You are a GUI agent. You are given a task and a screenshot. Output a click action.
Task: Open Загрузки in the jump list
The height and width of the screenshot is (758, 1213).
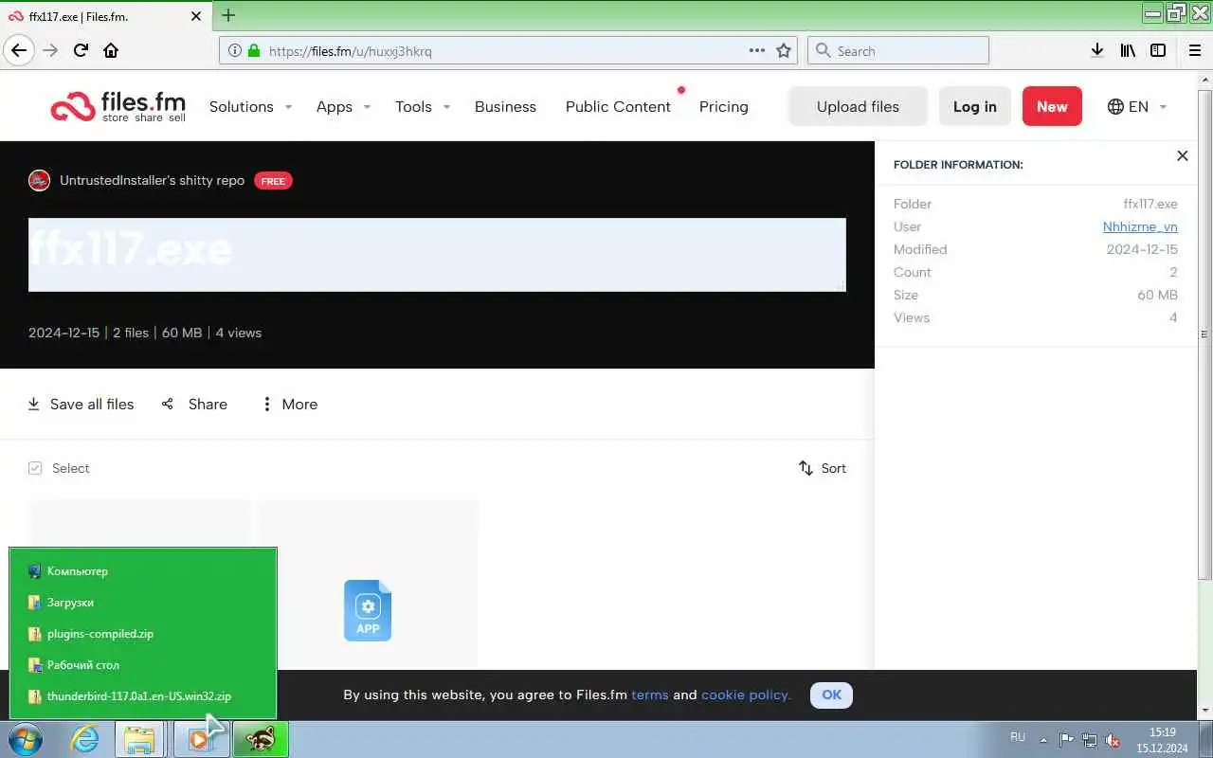(143, 603)
